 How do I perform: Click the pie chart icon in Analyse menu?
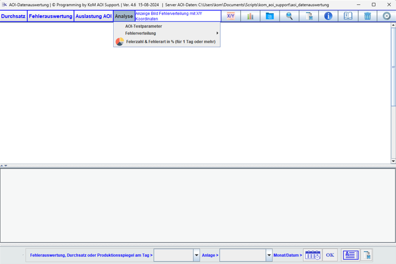[x=120, y=41]
